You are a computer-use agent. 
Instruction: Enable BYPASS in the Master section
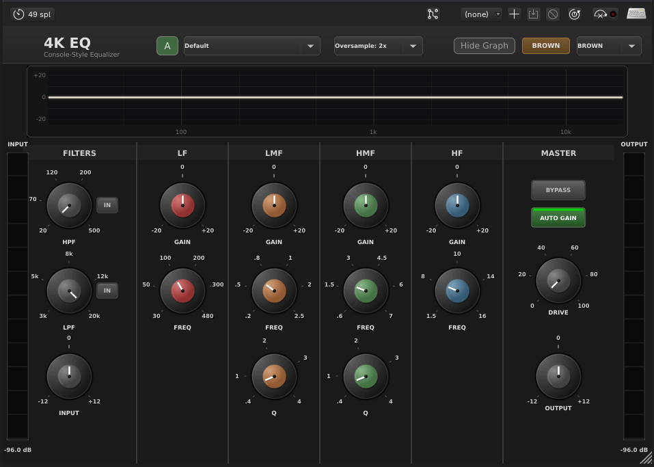(558, 190)
